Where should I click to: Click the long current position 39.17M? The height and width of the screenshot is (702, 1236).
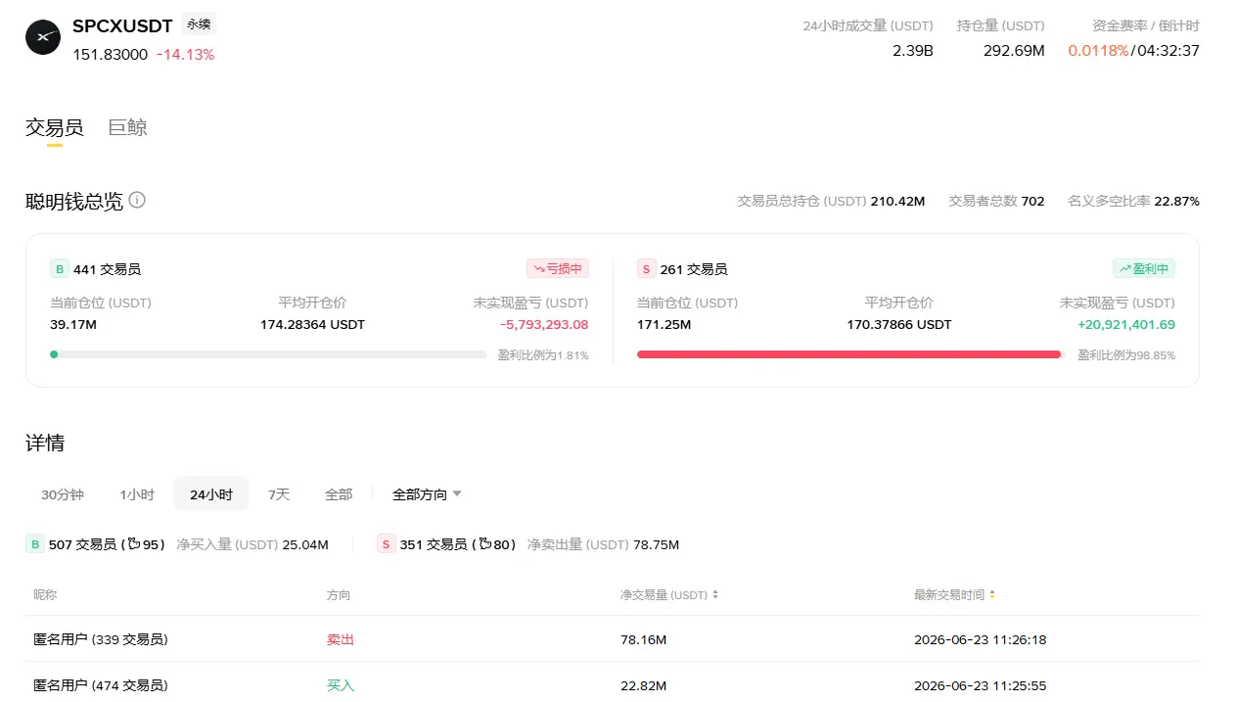coord(72,324)
